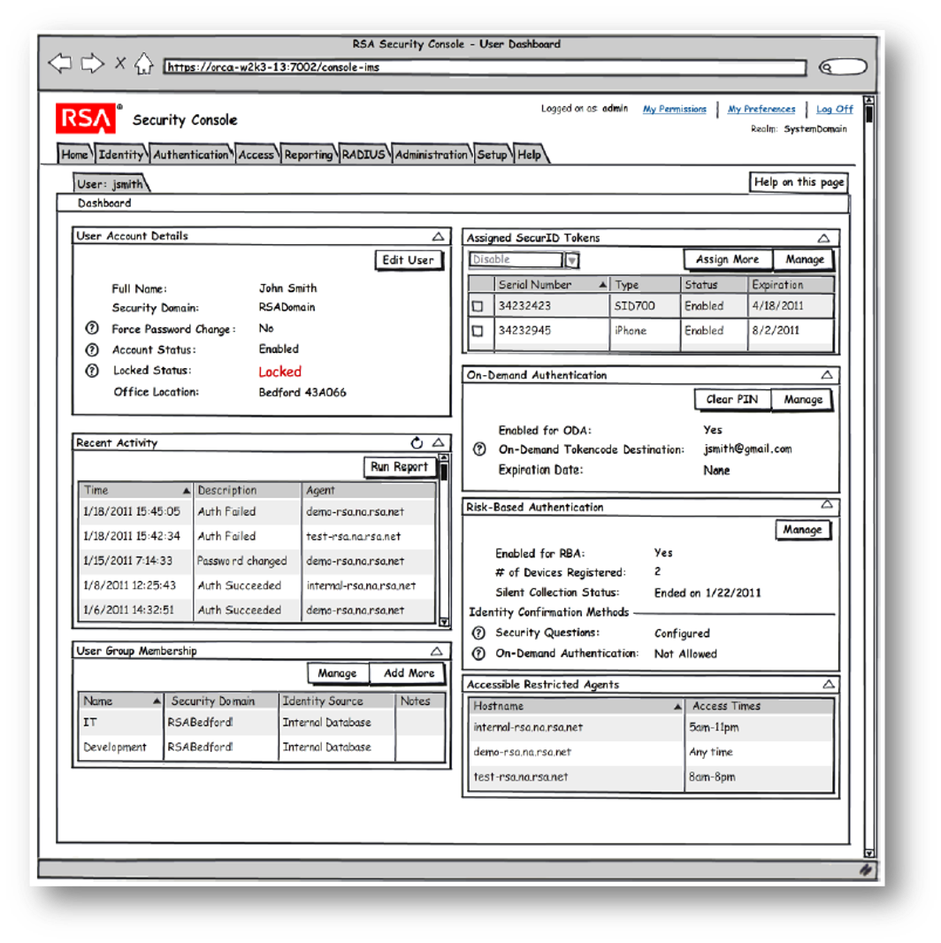Click the Access Times column header

(x=759, y=706)
